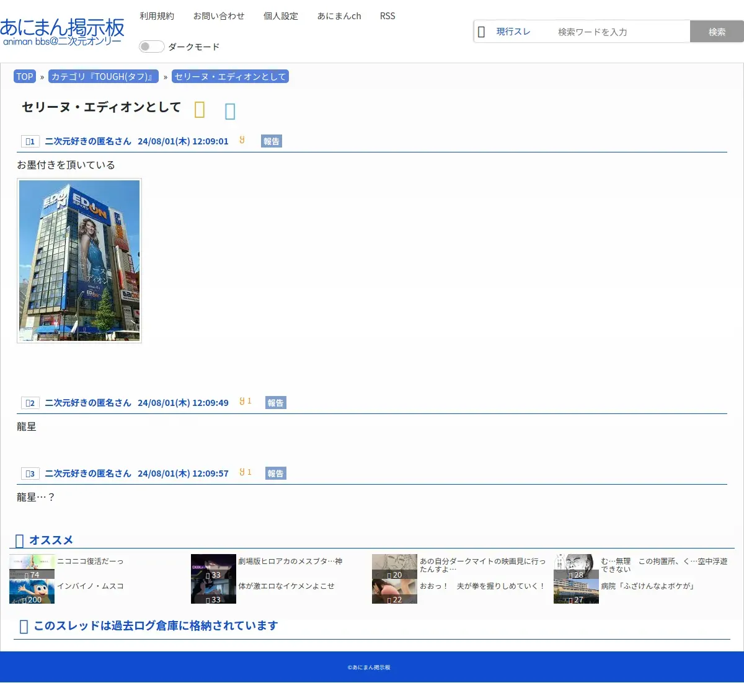This screenshot has width=744, height=683.
Task: Open thread む…無理 この拘置所、く…空中浮遊できない
Action: tap(664, 565)
